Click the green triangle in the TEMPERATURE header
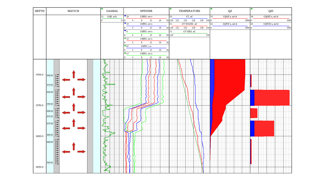This screenshot has height=186, width=332. click(x=171, y=9)
